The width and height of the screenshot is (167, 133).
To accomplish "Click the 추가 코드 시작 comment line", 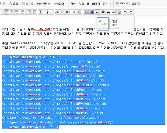I will (32, 57).
